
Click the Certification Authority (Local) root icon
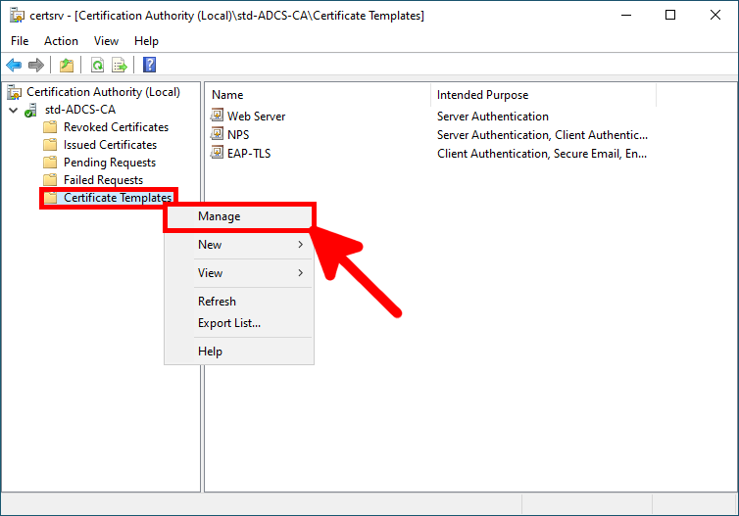pos(15,92)
